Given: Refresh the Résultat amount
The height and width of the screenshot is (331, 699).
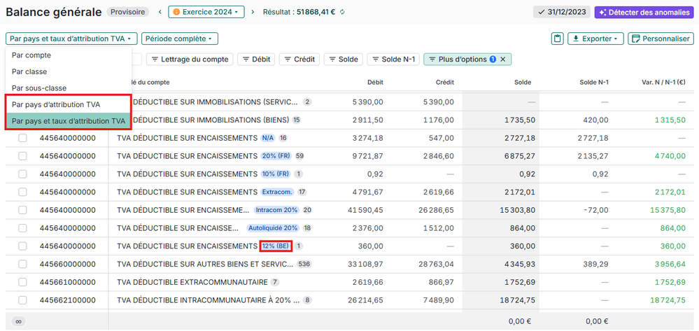Looking at the screenshot, I should 342,13.
